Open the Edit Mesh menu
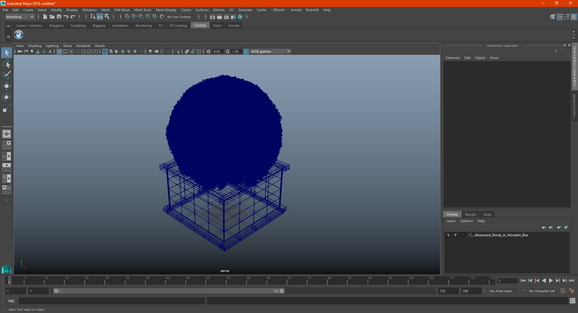Screen dimensions: 578x313 pos(122,10)
